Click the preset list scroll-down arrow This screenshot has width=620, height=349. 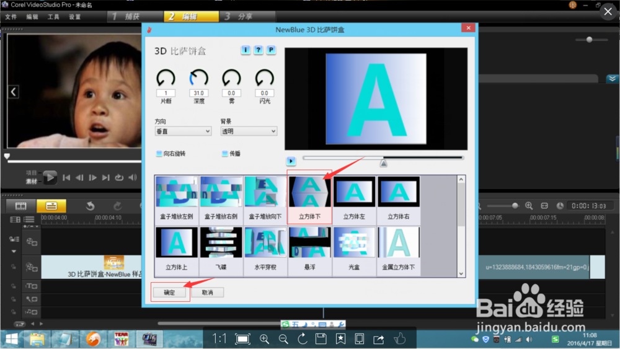click(461, 273)
